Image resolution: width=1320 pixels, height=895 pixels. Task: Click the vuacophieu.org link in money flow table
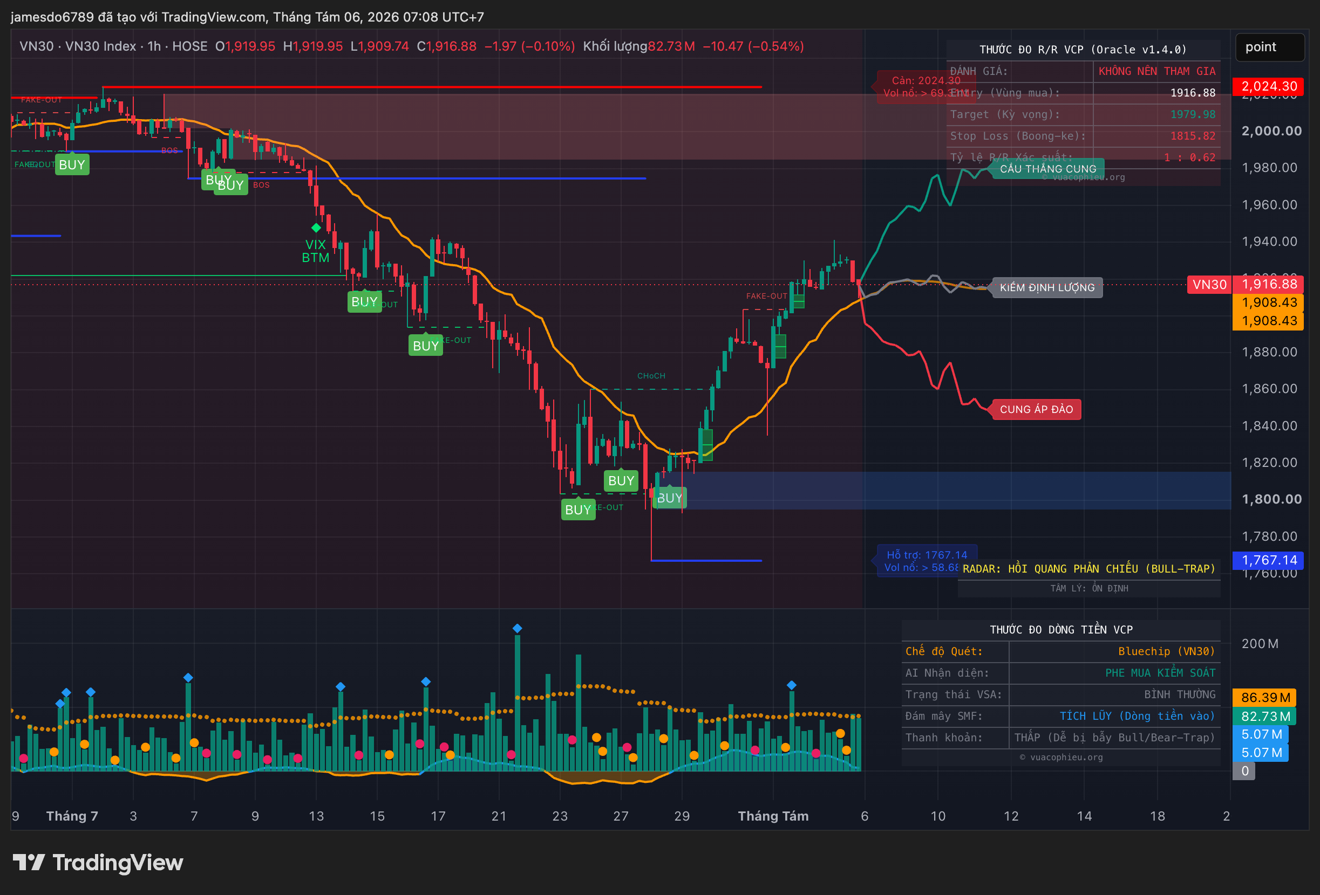1061,757
